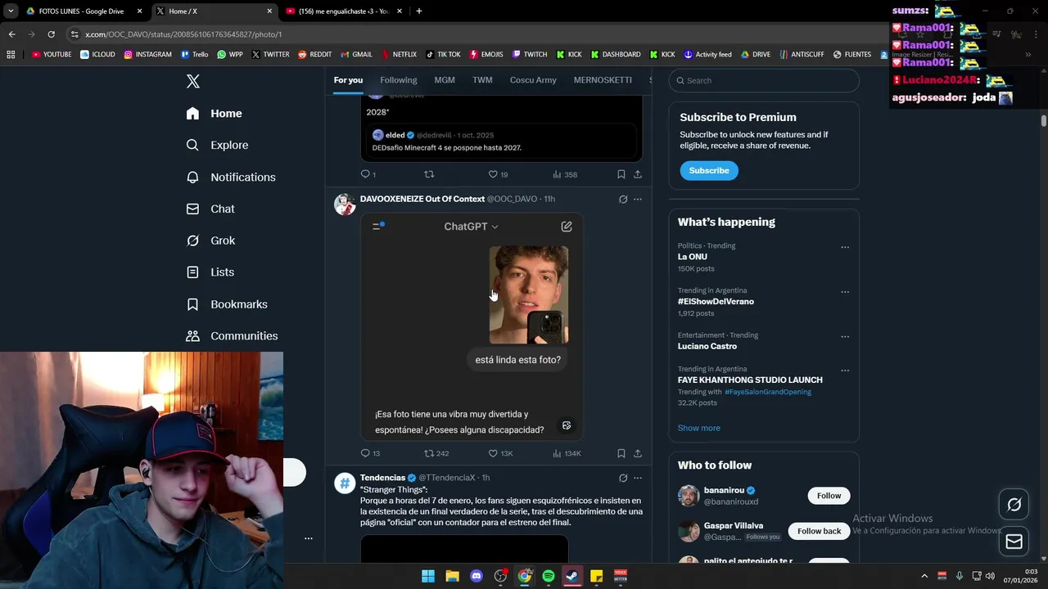Open the Trello bookmark

[x=194, y=55]
